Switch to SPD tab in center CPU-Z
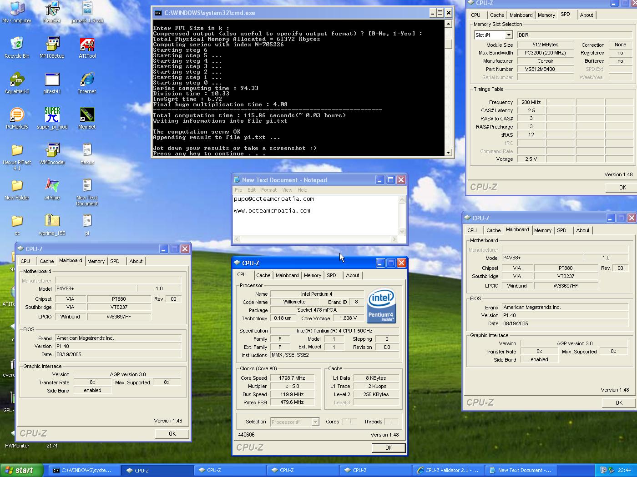637x477 pixels. (x=331, y=275)
